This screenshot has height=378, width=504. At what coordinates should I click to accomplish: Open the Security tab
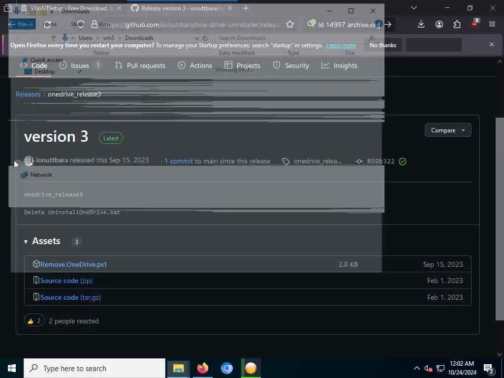[291, 65]
